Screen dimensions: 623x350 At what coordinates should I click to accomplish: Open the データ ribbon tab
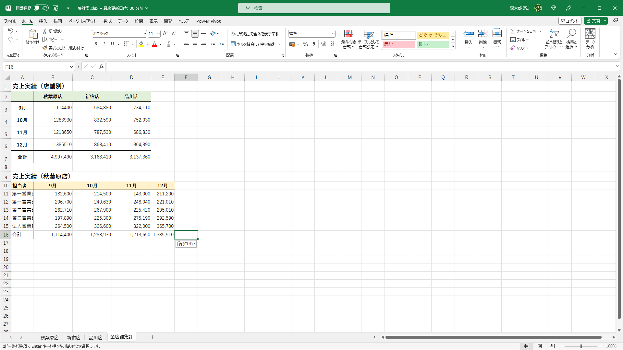point(123,21)
